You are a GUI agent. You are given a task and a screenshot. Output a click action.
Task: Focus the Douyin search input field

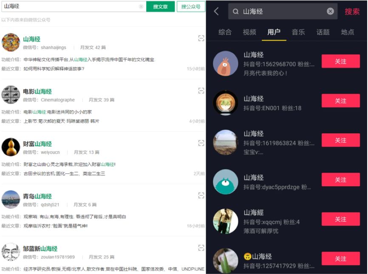click(283, 11)
